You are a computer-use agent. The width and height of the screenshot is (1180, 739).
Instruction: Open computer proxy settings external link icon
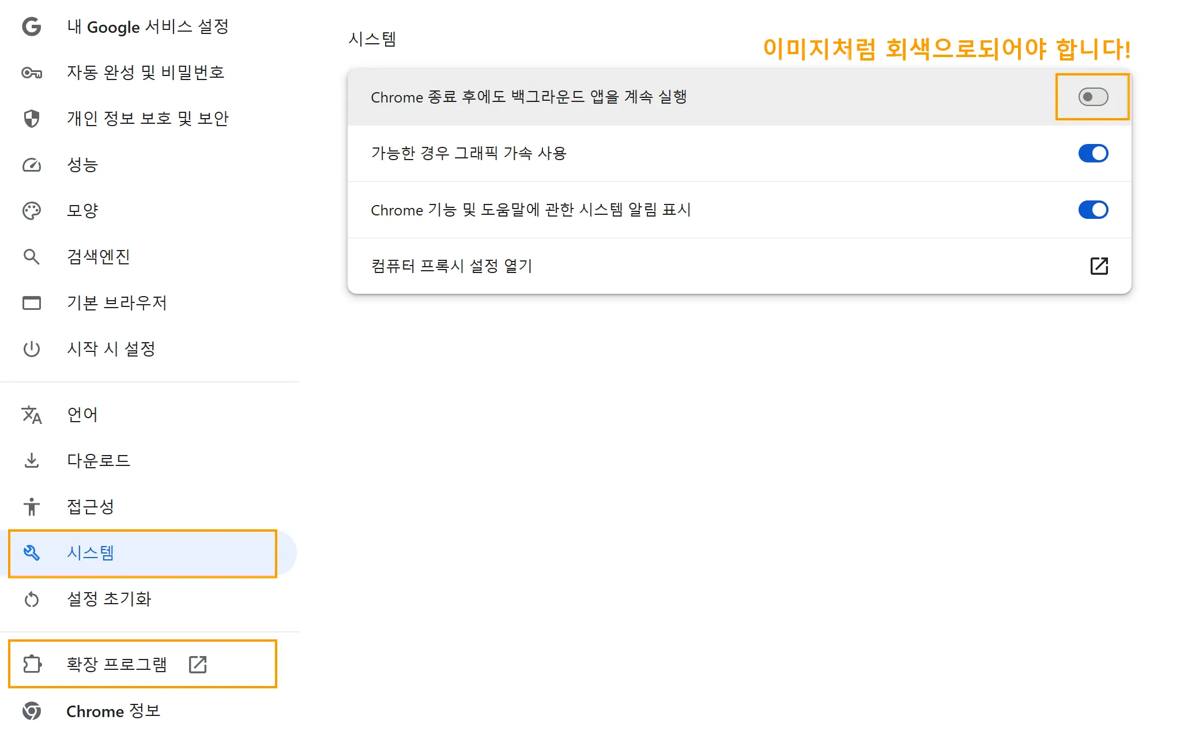click(1099, 266)
